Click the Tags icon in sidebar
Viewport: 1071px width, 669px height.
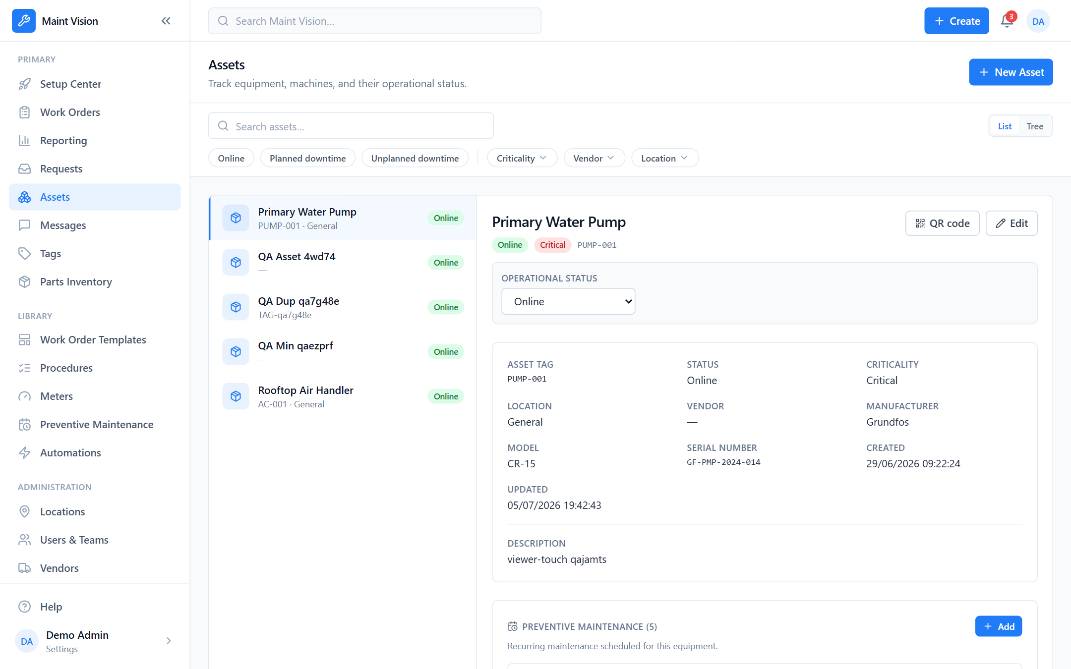(25, 254)
